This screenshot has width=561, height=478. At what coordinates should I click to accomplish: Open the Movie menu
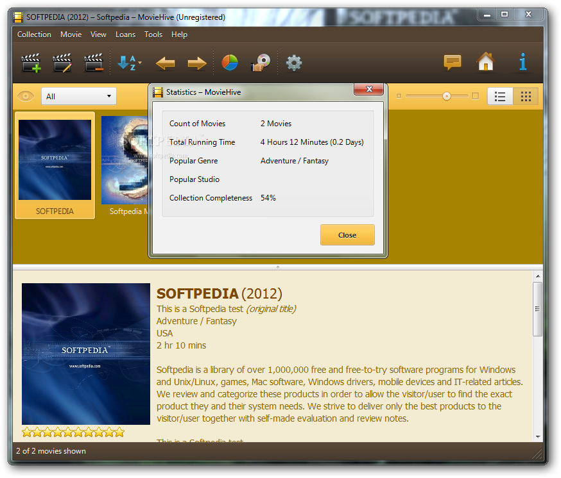[x=71, y=35]
